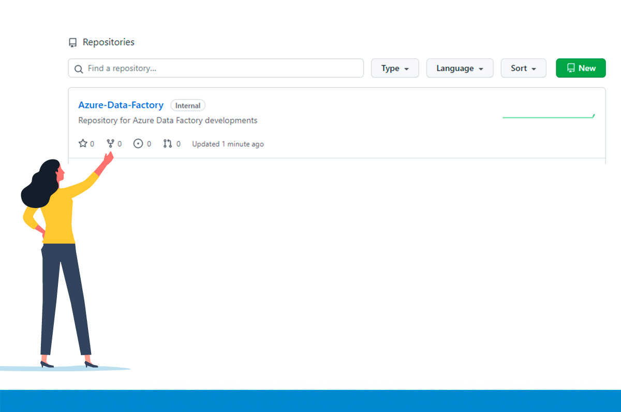
Task: Open the Sort options dropdown
Action: pos(523,68)
